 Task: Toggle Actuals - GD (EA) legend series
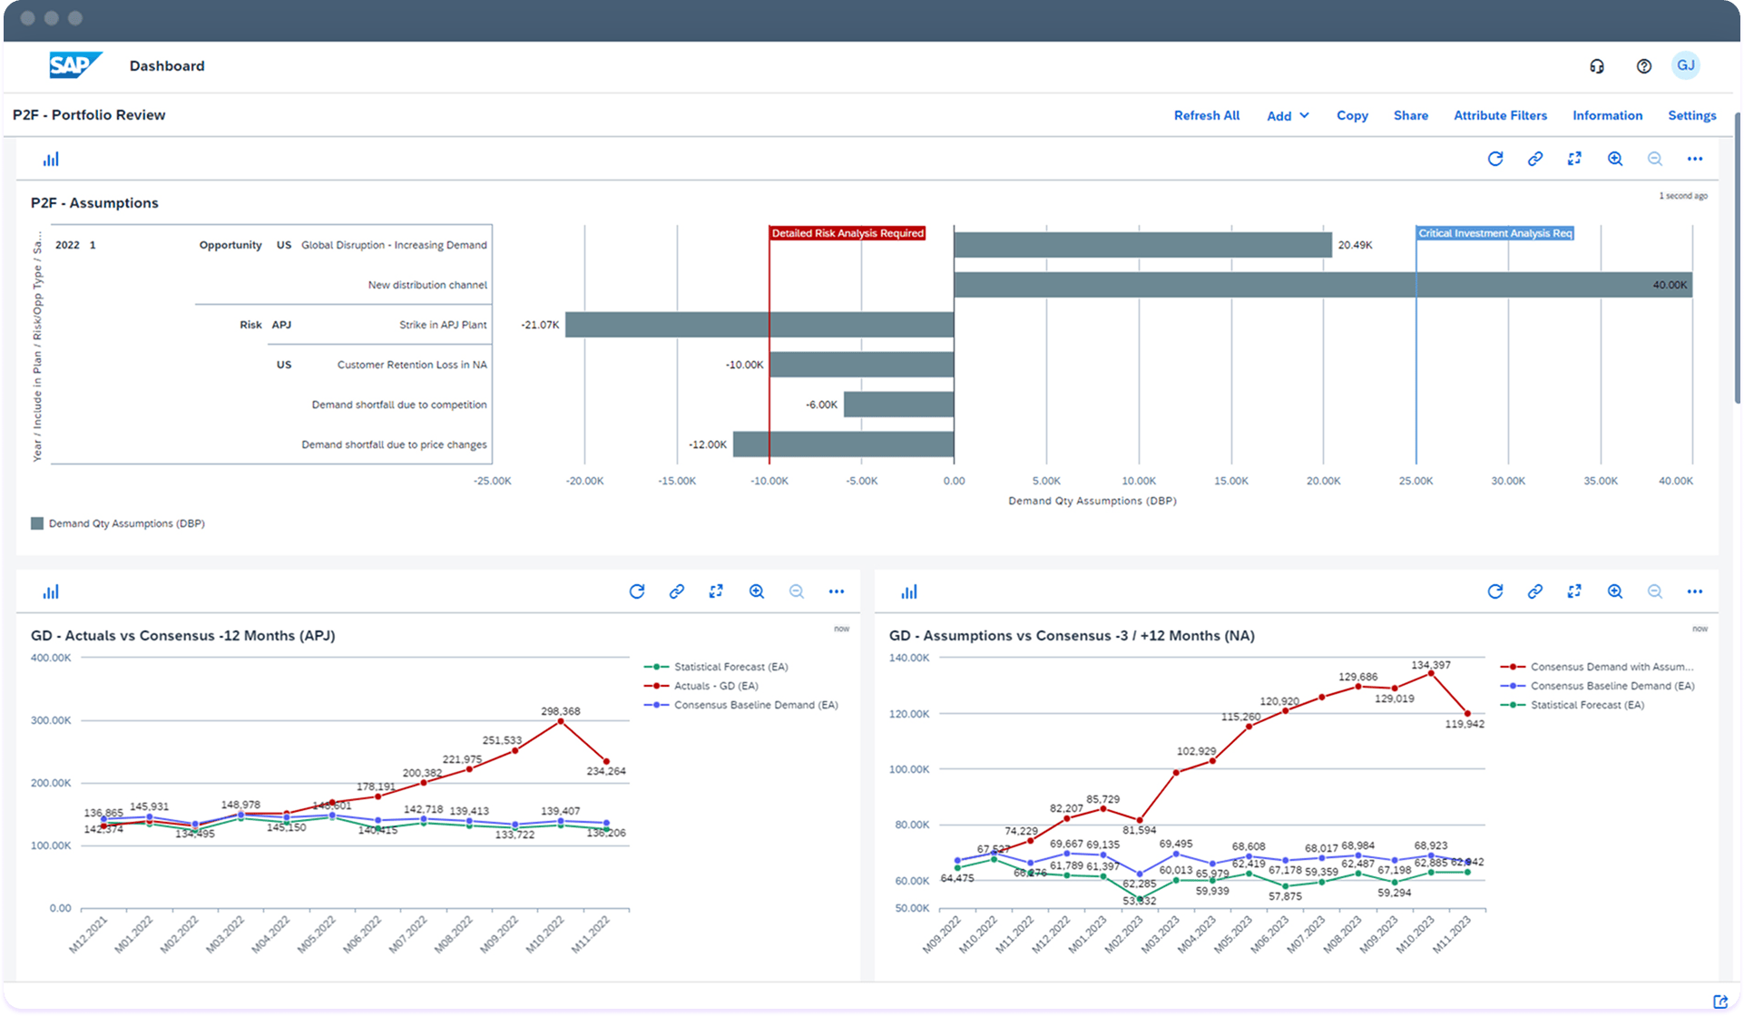coord(715,686)
